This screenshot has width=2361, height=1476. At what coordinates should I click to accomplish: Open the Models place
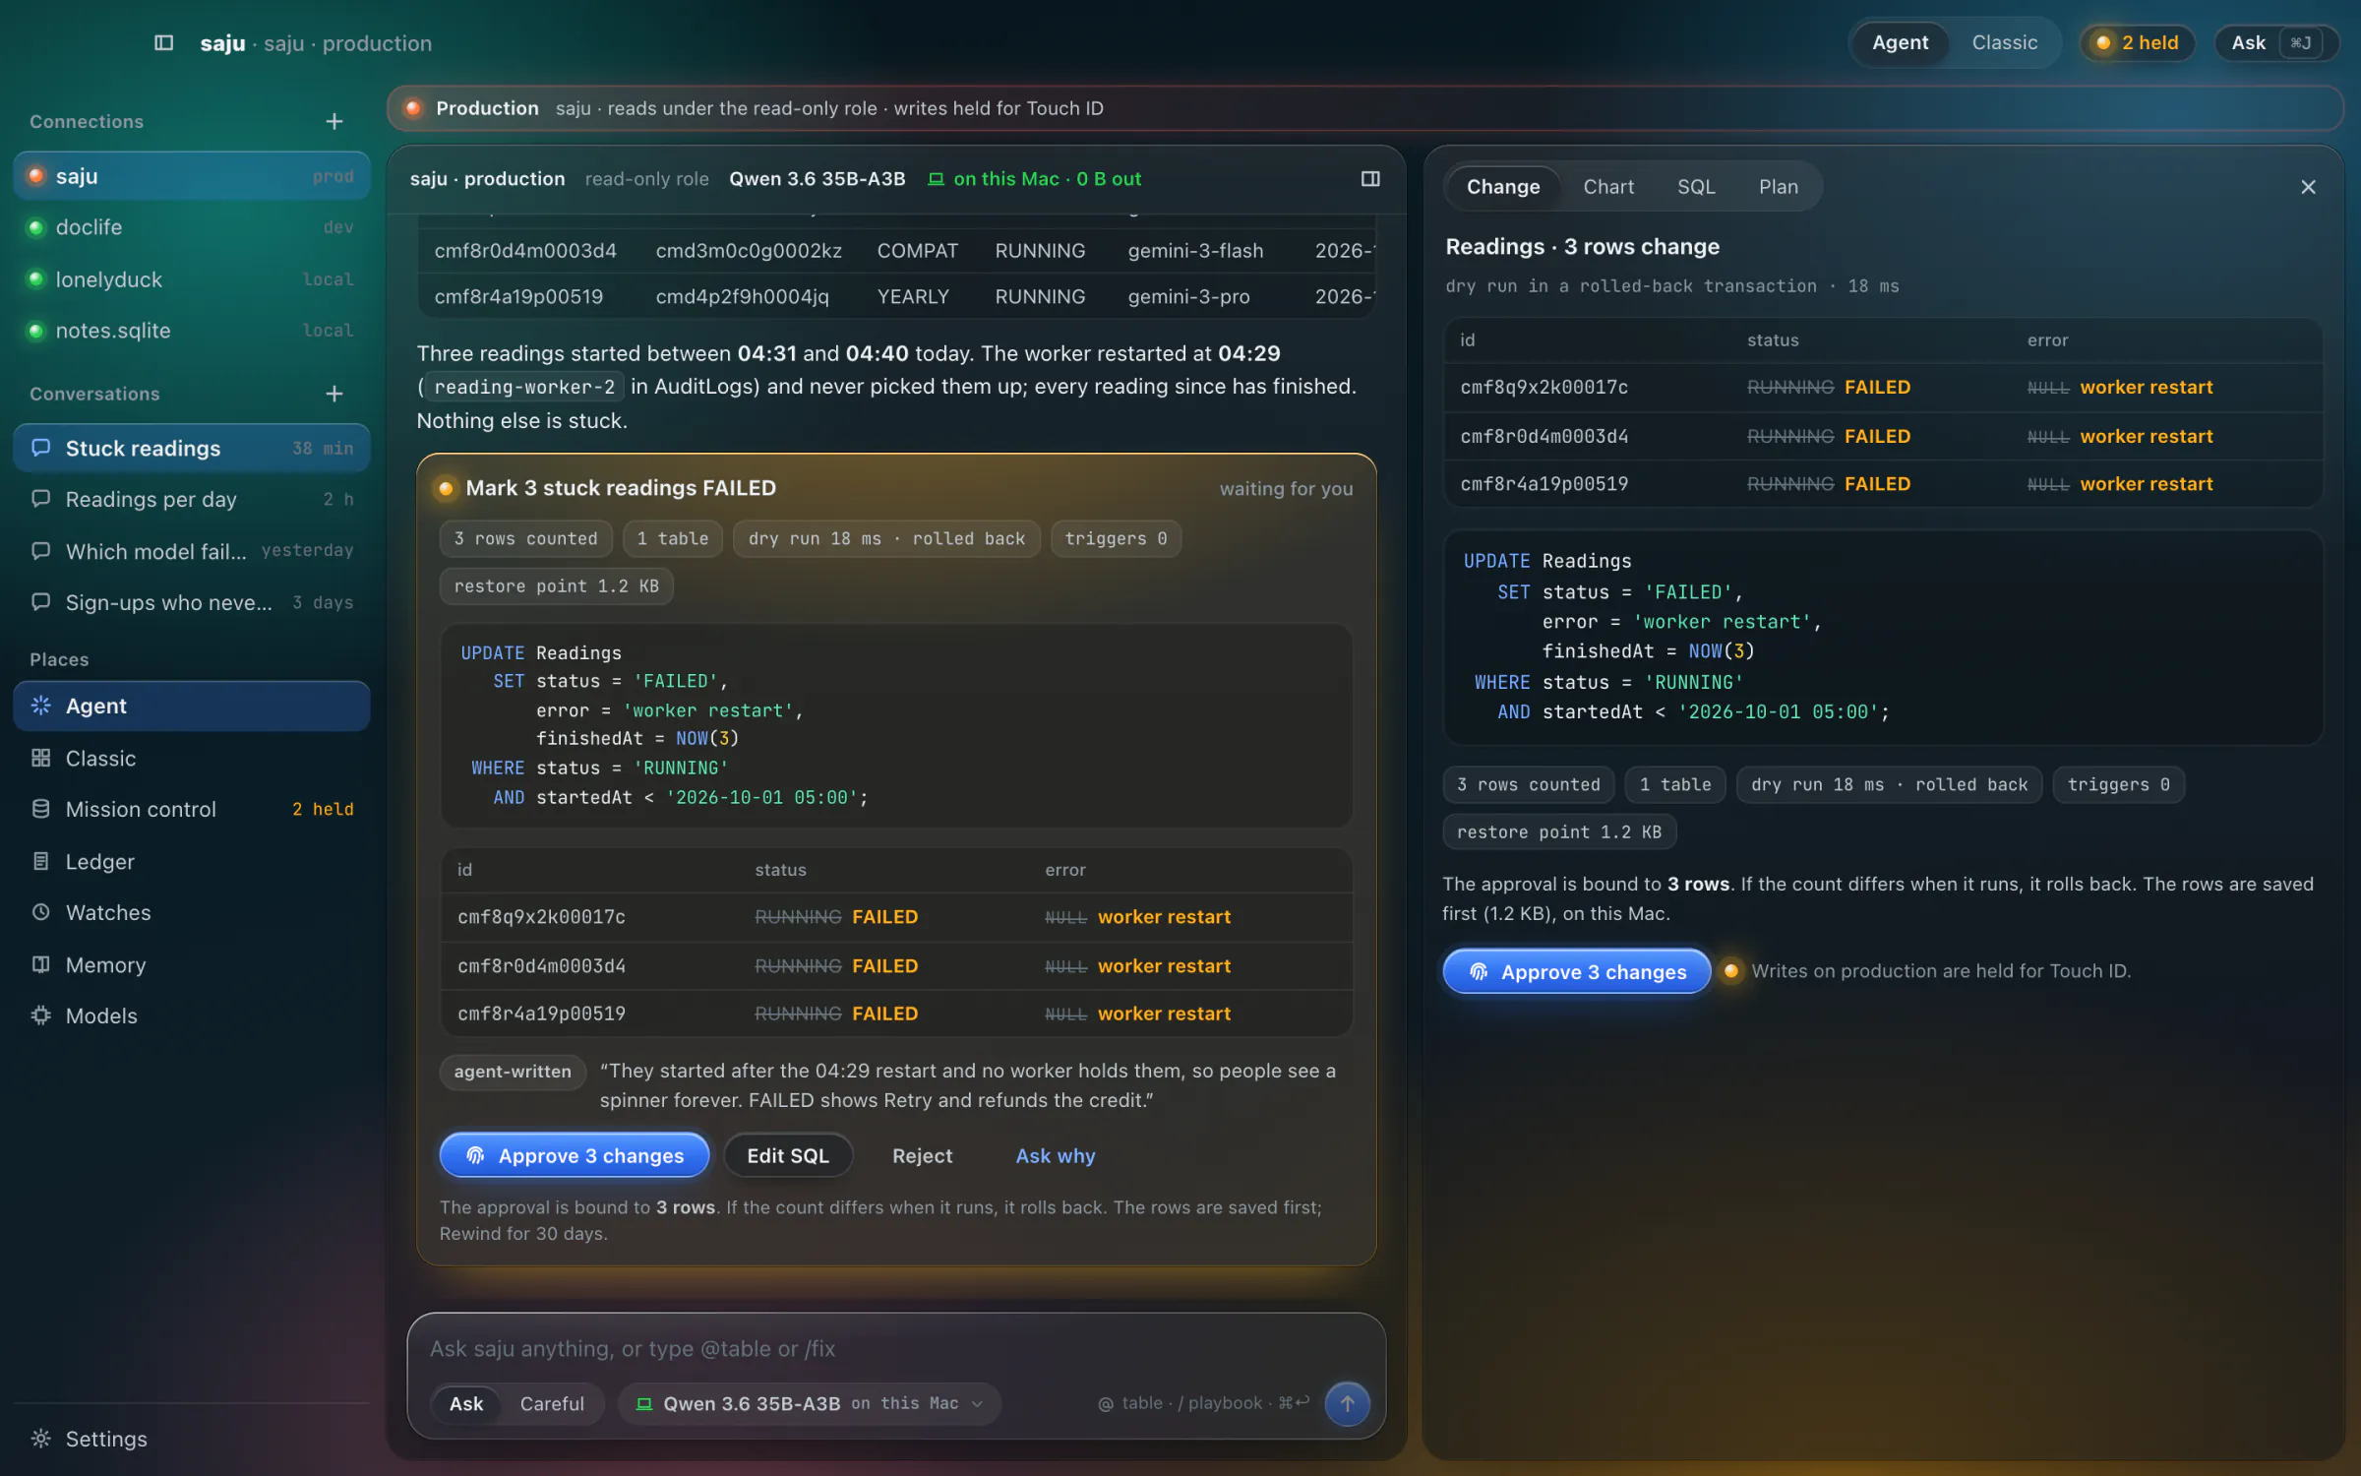tap(192, 1015)
